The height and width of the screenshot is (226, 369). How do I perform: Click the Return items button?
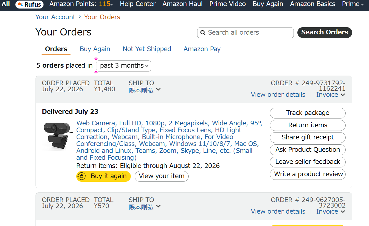click(x=308, y=125)
